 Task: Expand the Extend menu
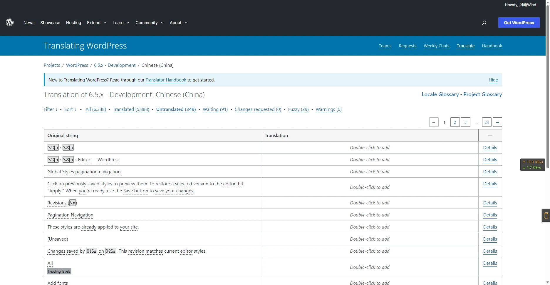click(96, 23)
